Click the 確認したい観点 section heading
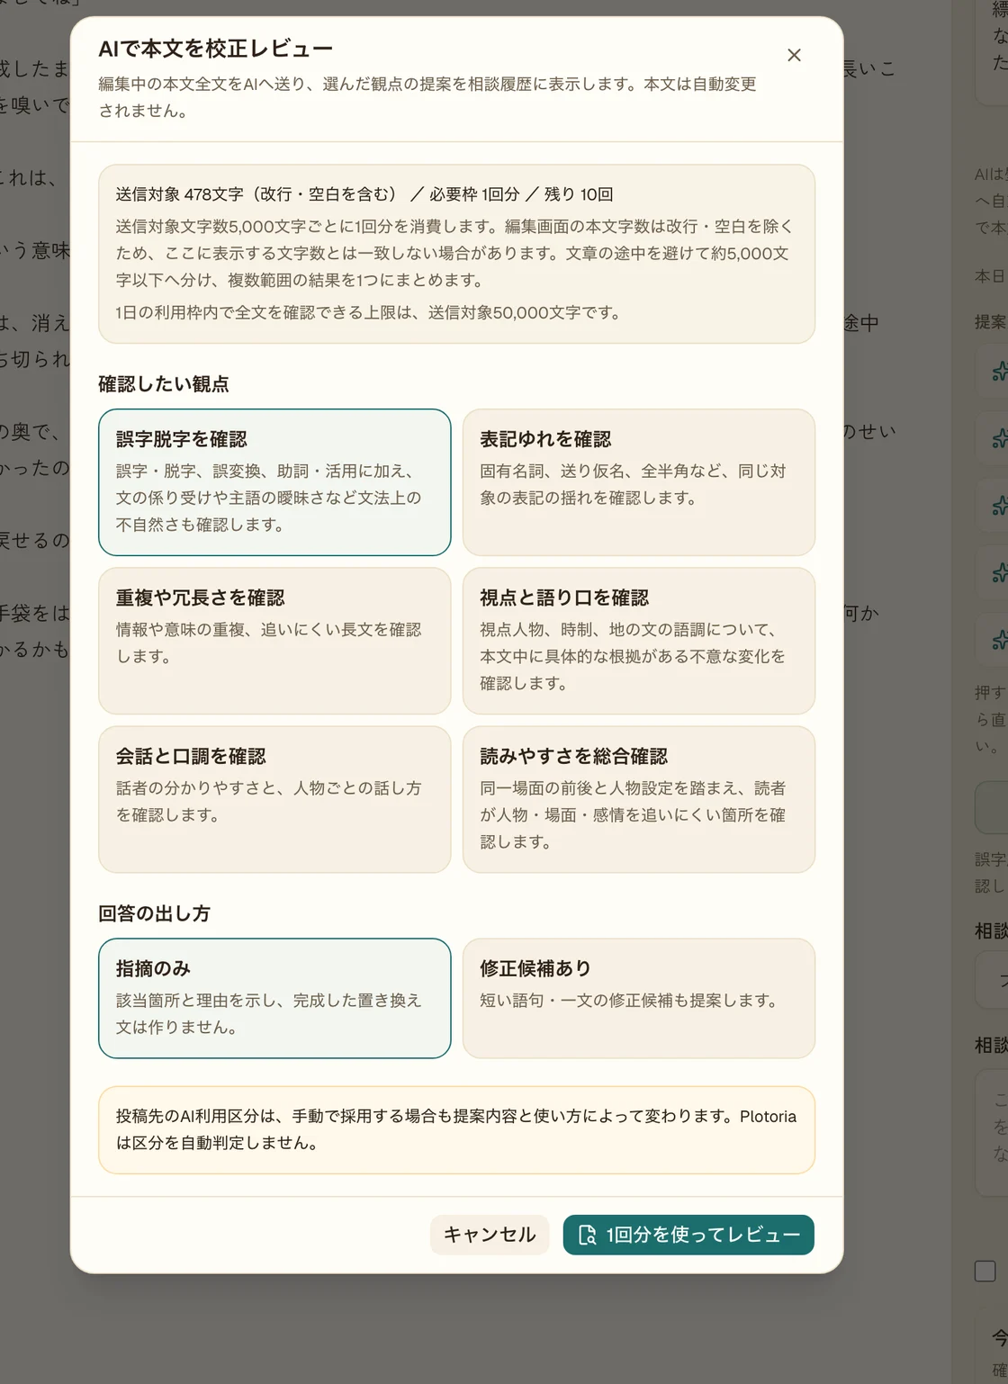Screen dimensions: 1008x1384 [164, 384]
